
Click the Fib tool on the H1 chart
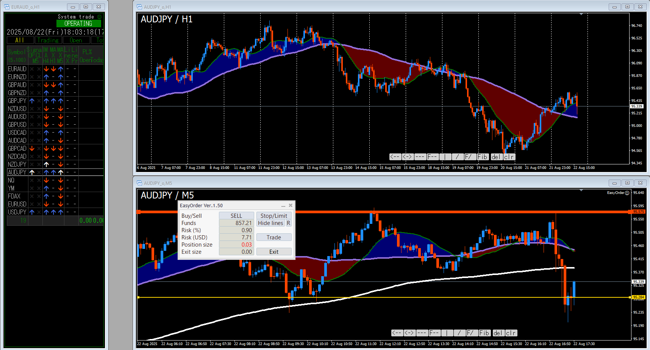tap(483, 157)
